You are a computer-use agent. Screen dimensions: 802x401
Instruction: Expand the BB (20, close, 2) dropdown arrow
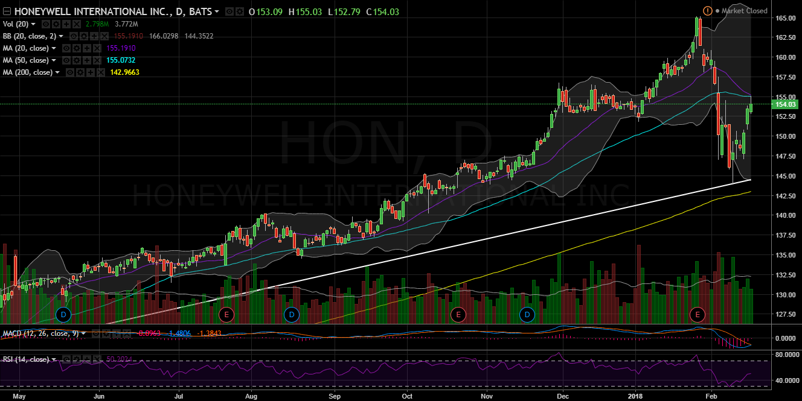point(61,36)
